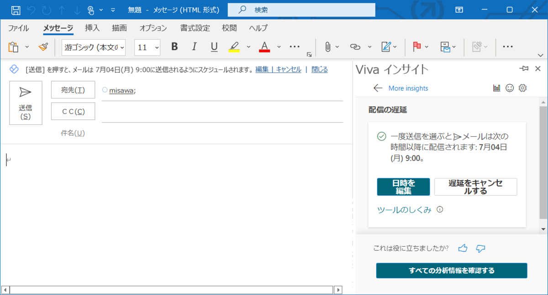Toggle Italic formatting

(194, 47)
